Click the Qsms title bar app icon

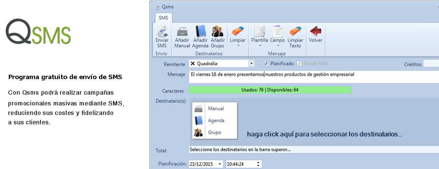point(158,6)
